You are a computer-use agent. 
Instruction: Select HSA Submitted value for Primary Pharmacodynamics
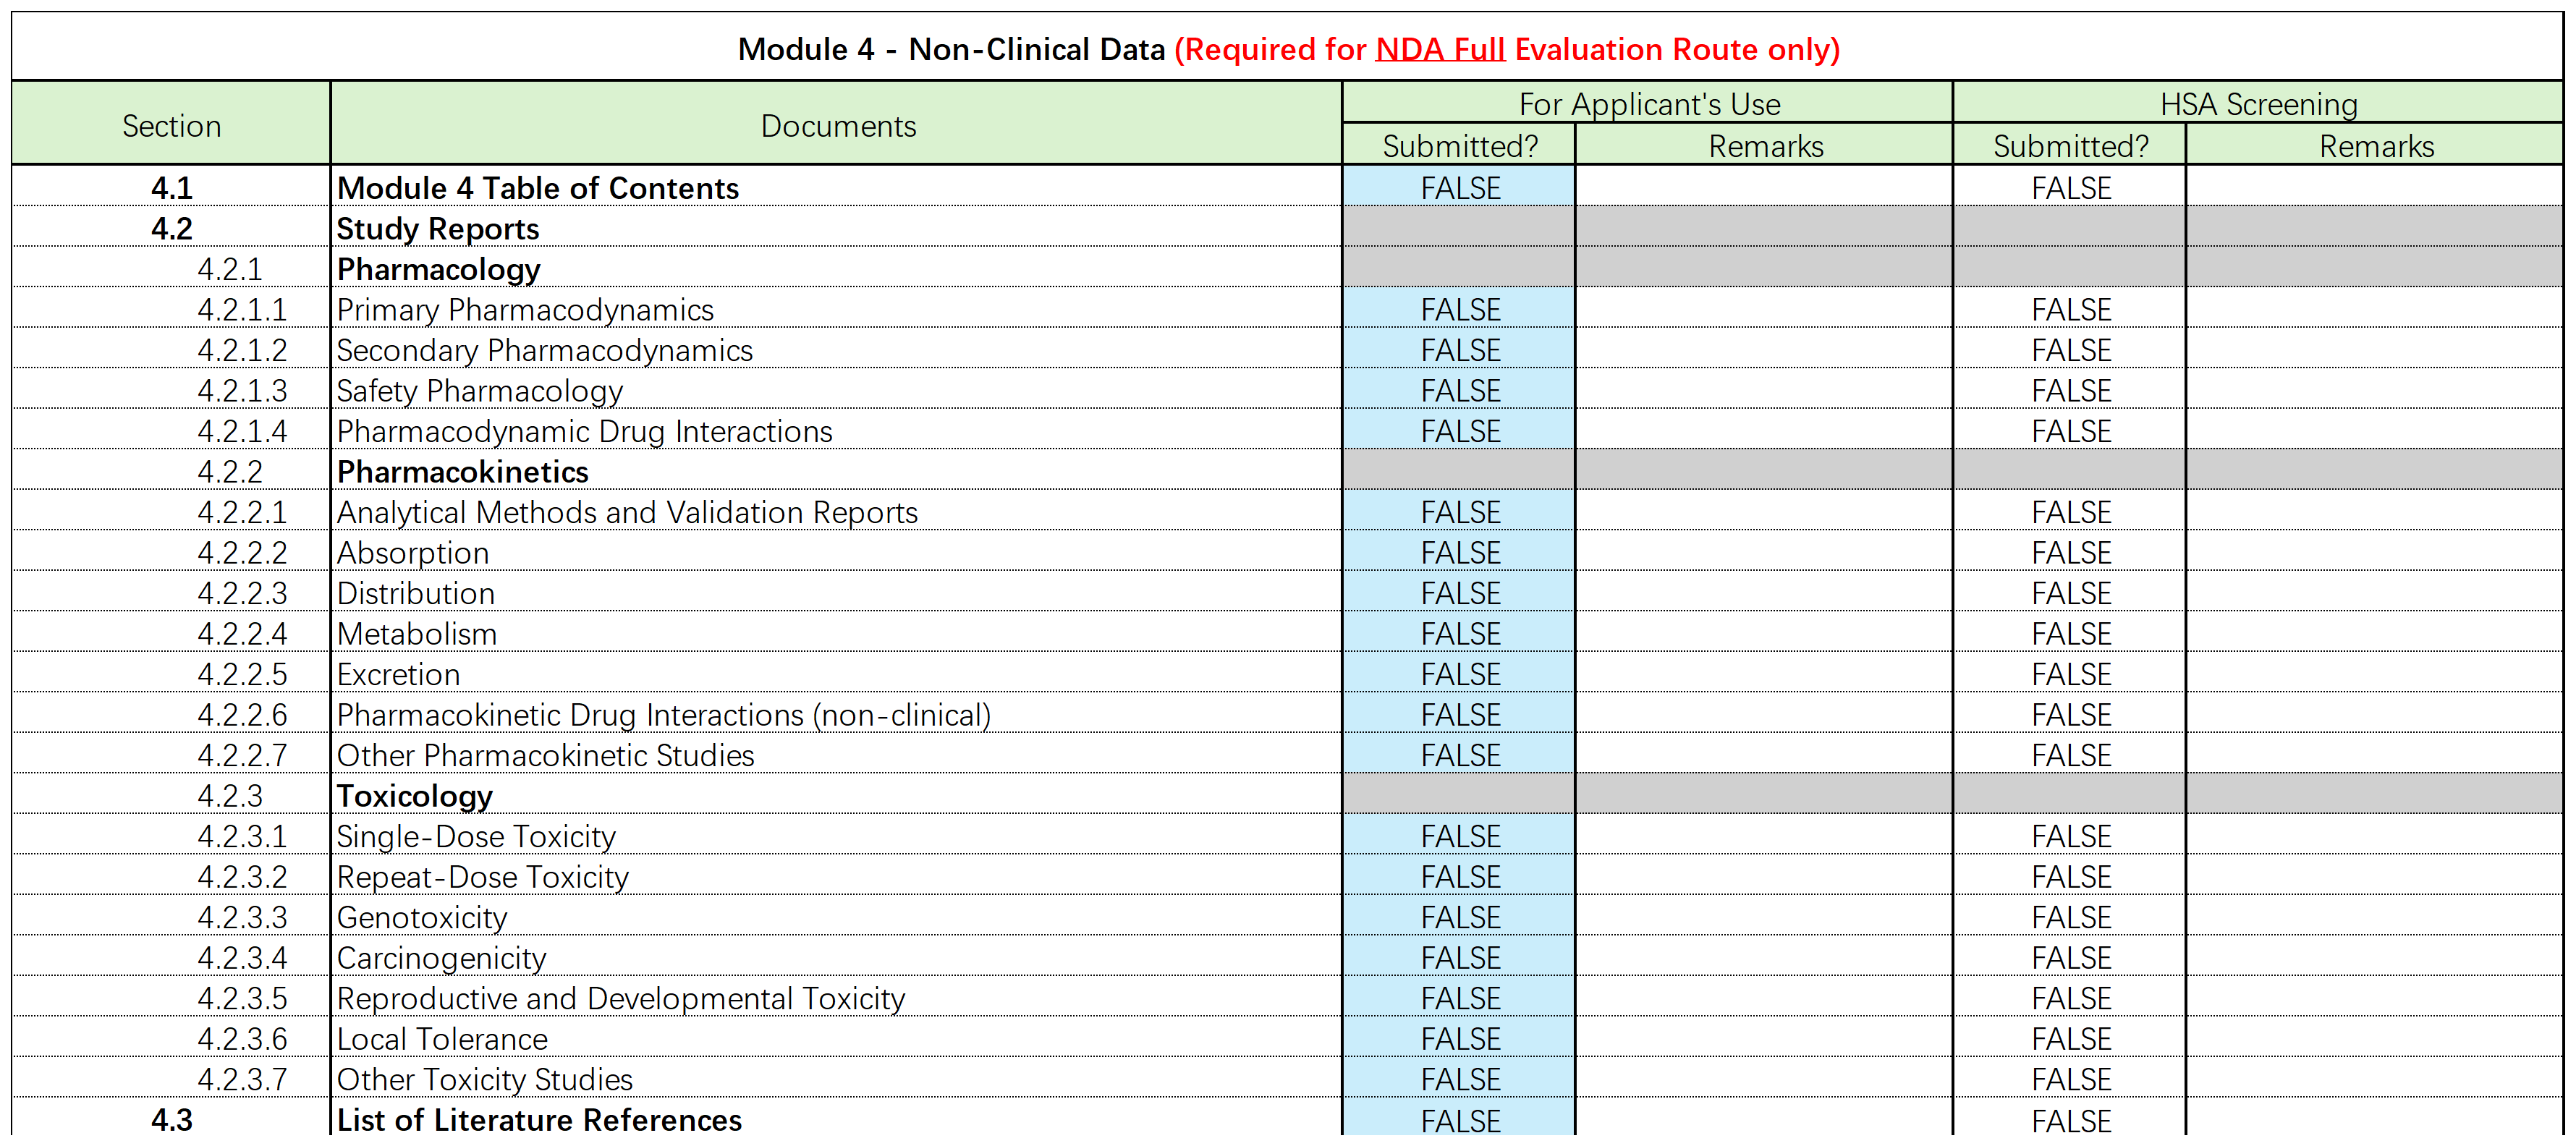[2069, 310]
